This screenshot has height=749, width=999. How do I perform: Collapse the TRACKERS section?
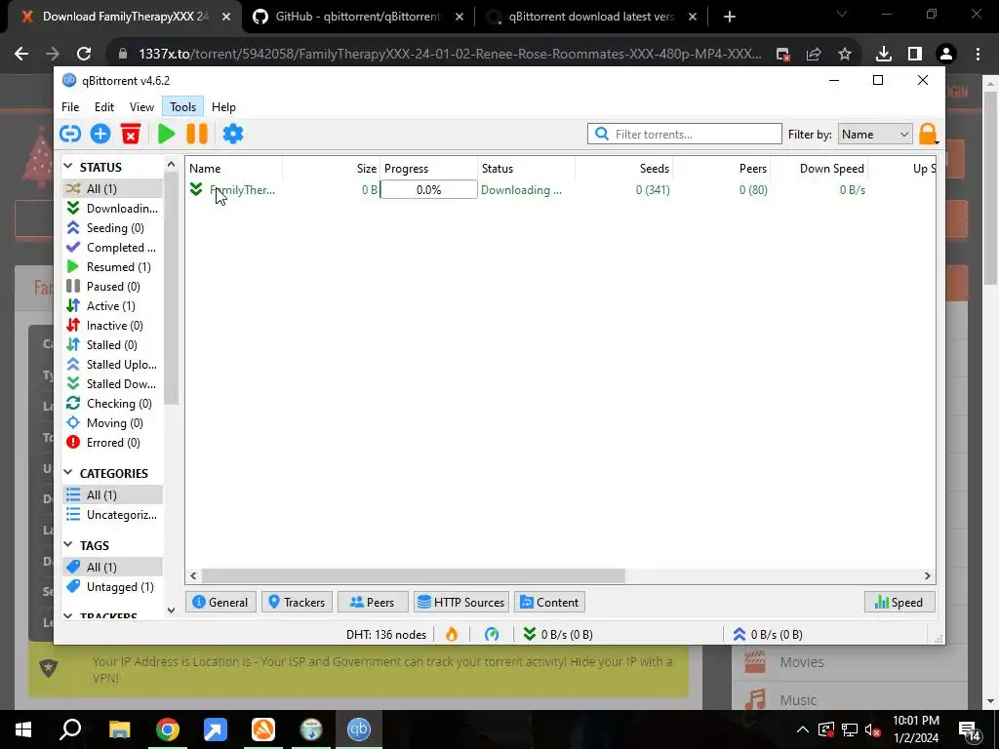click(x=68, y=616)
